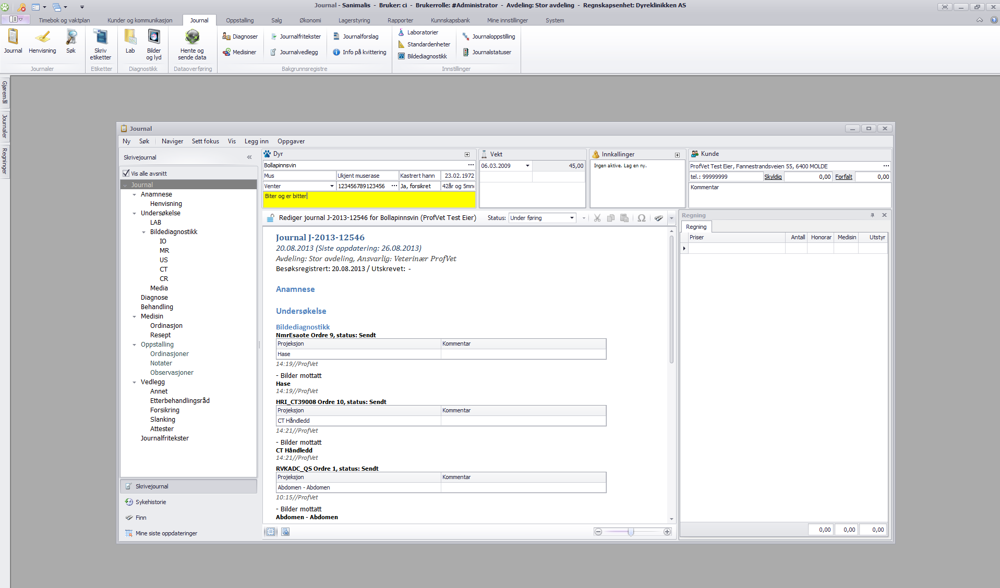Expand the Innkallinger panel plus button
The image size is (1000, 588).
click(x=677, y=155)
